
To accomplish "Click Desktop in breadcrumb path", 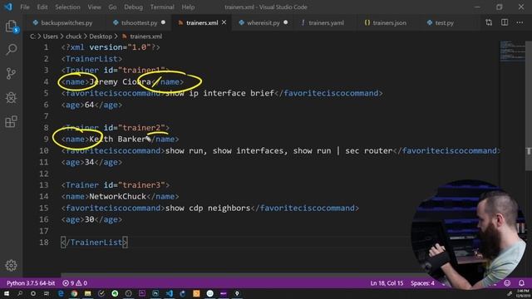I will pos(101,37).
